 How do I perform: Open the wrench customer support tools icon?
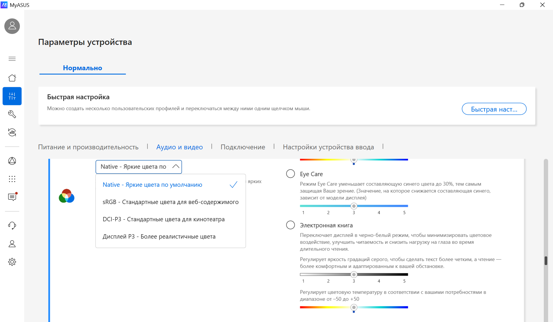coord(12,114)
